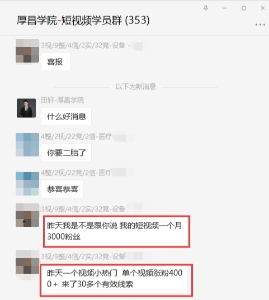Image resolution: width=269 pixels, height=300 pixels.
Task: Close the chat window
Action: pyautogui.click(x=263, y=8)
